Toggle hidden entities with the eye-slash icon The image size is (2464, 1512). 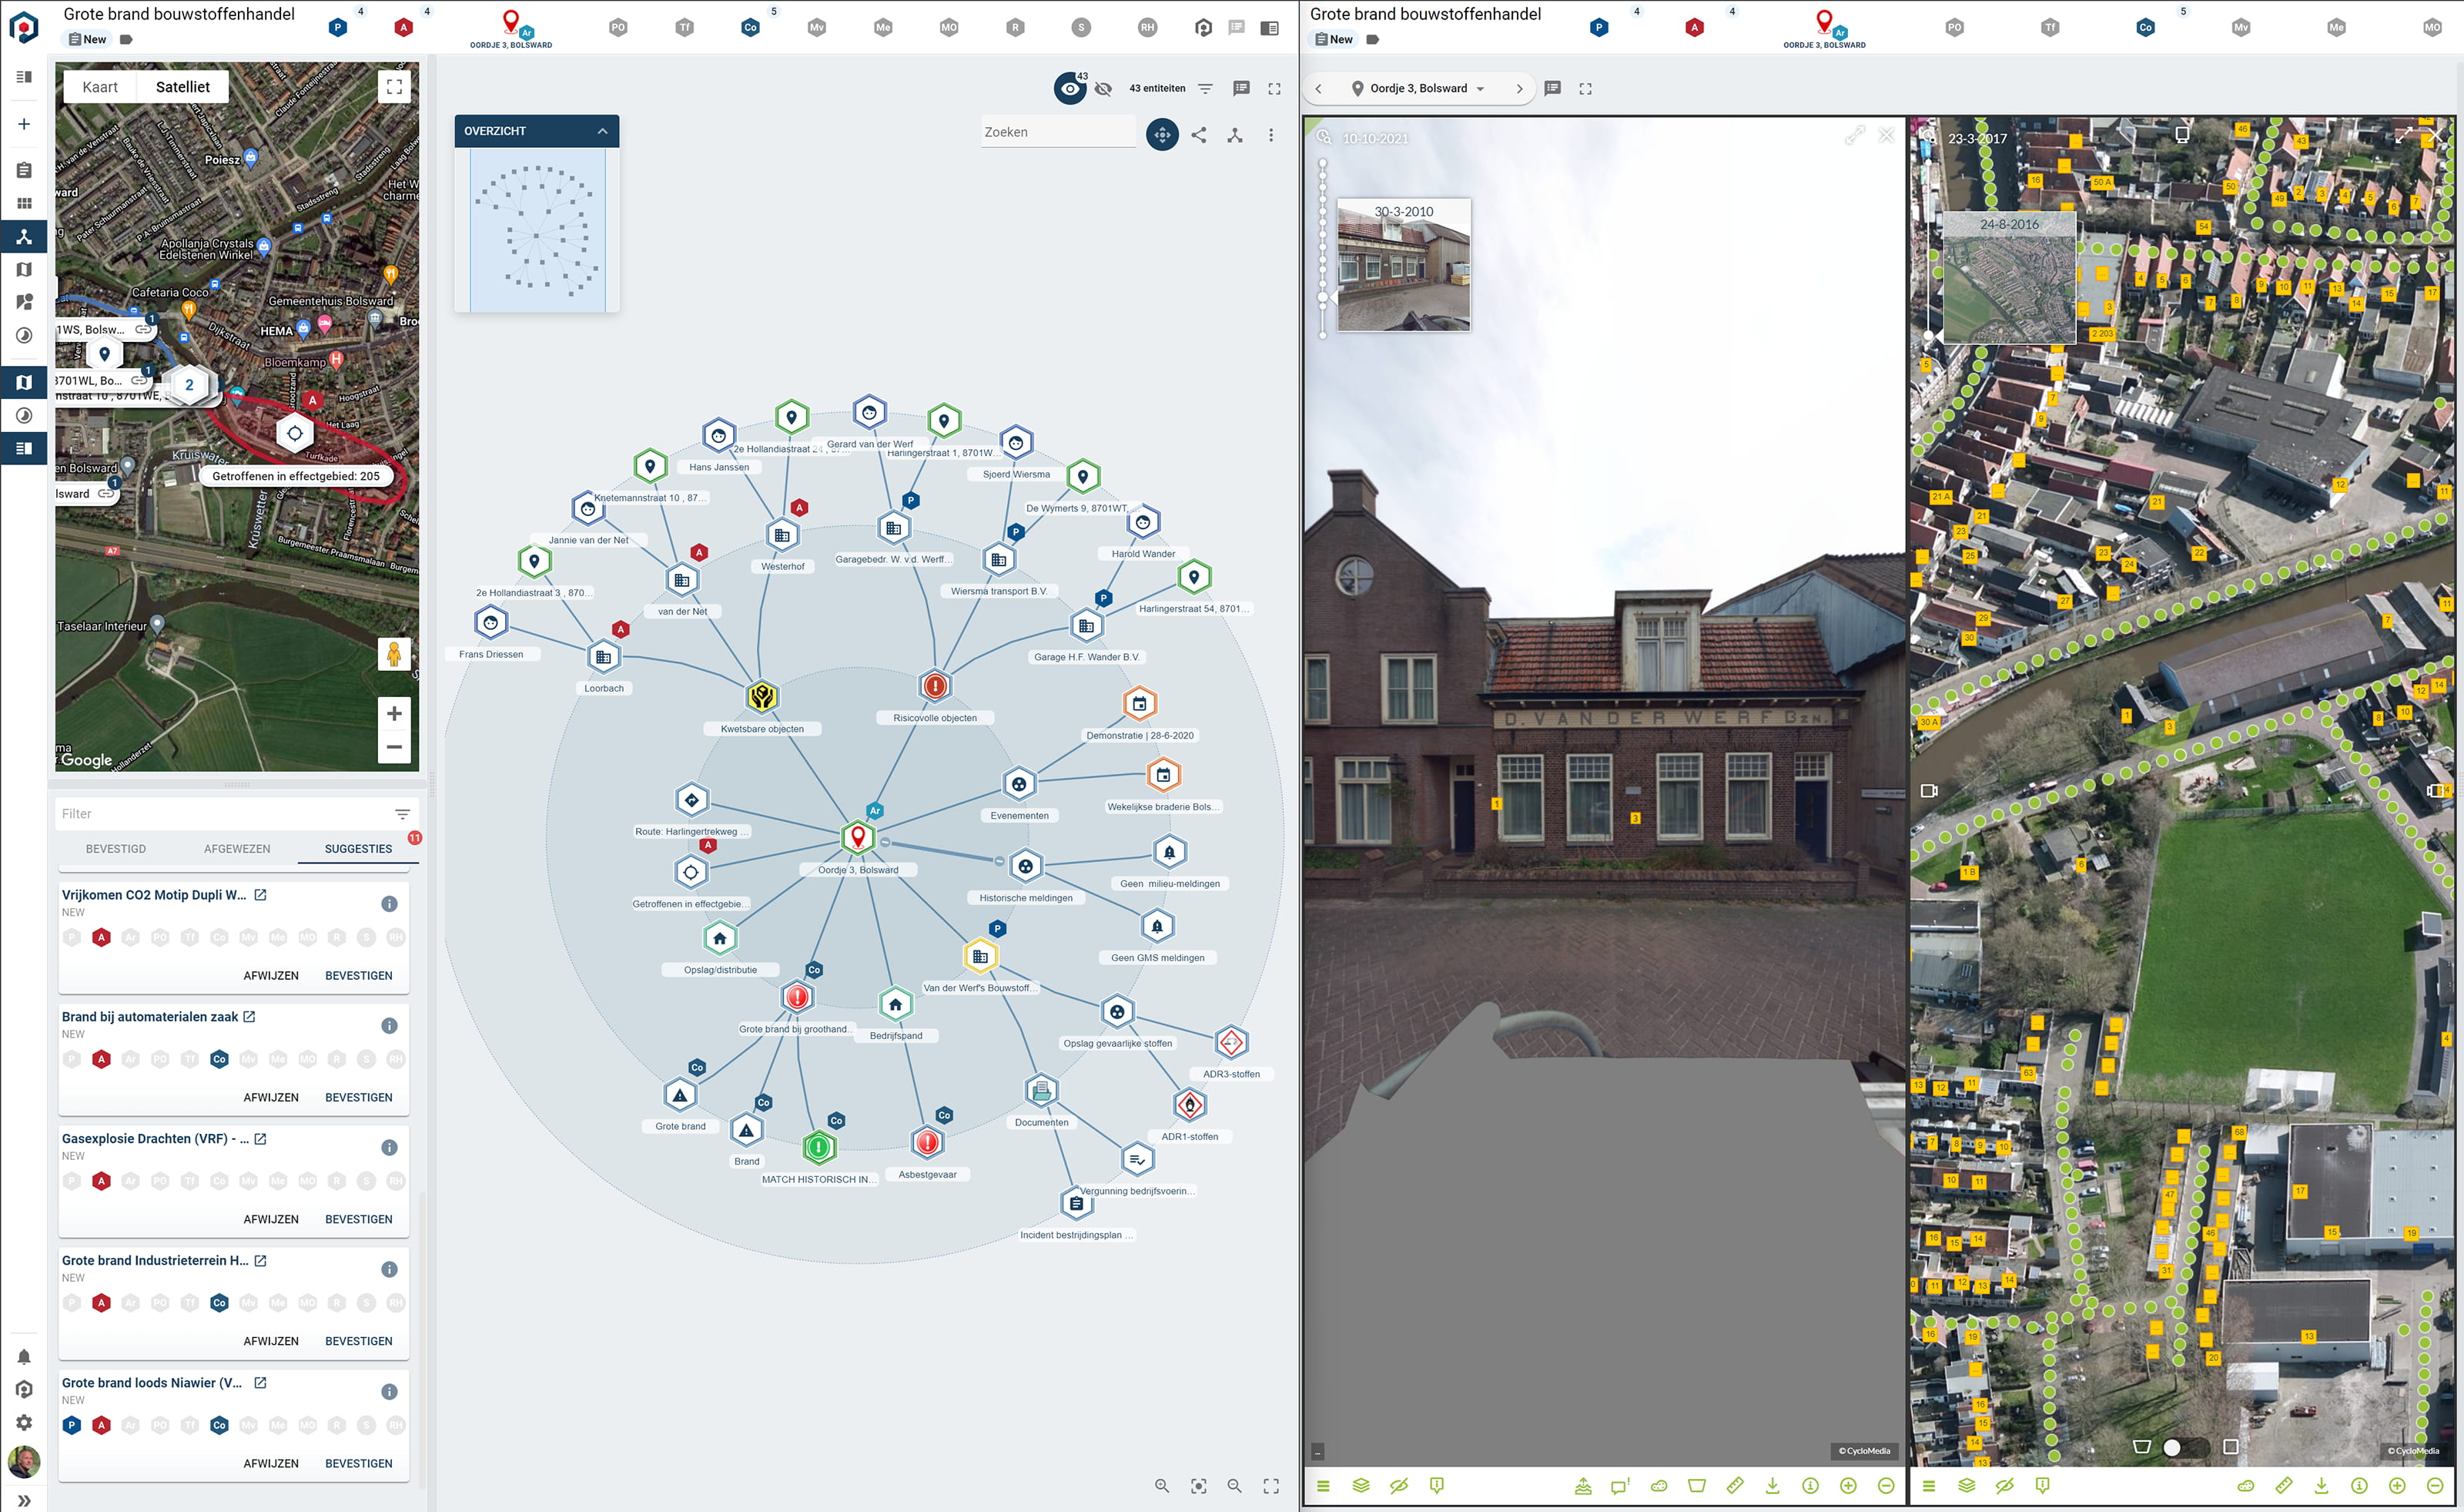pyautogui.click(x=1103, y=89)
